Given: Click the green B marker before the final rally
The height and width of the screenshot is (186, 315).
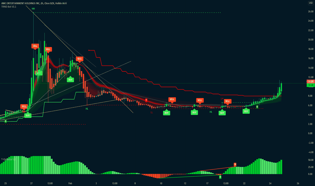Looking at the screenshot, I should coord(257,107).
